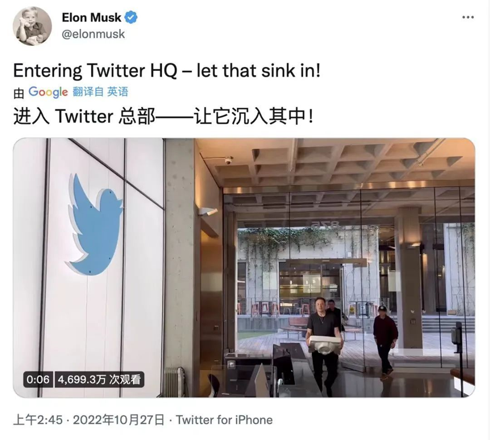Open the @elonmusk handle link
The image size is (490, 440).
coord(93,34)
